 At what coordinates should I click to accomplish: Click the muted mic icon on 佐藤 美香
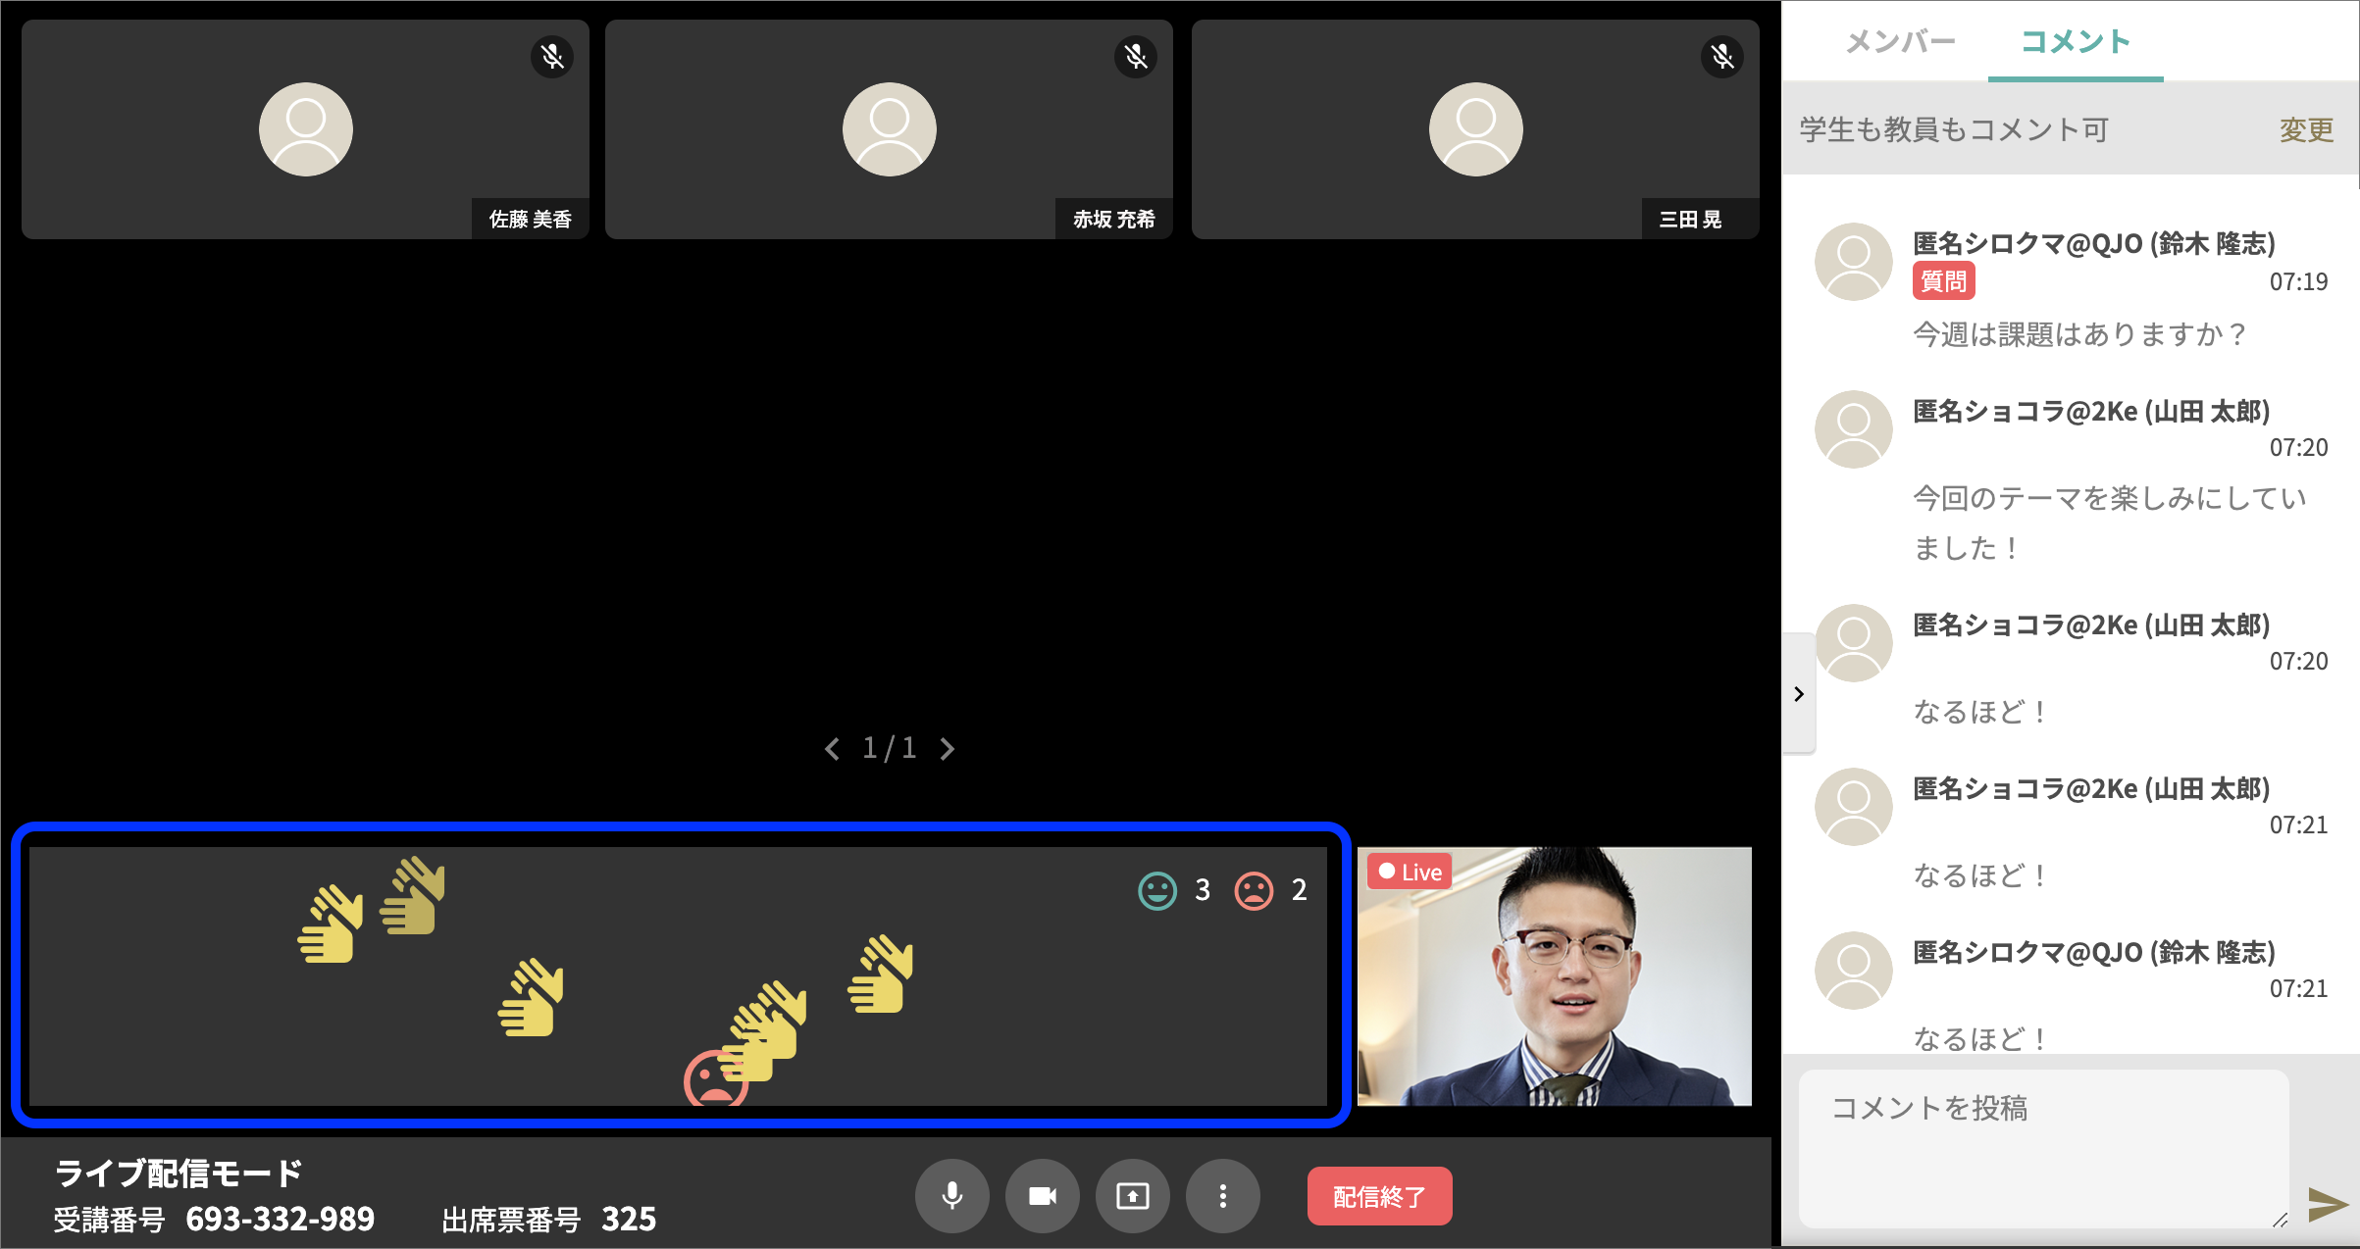click(x=552, y=57)
